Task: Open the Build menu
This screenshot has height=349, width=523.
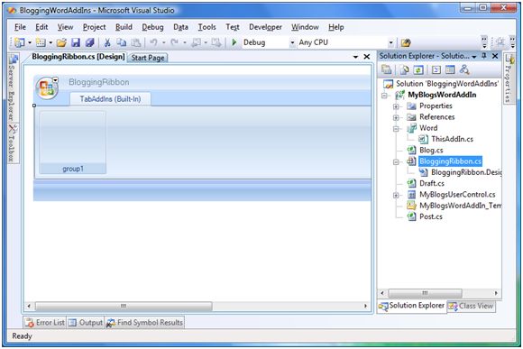Action: pyautogui.click(x=124, y=27)
